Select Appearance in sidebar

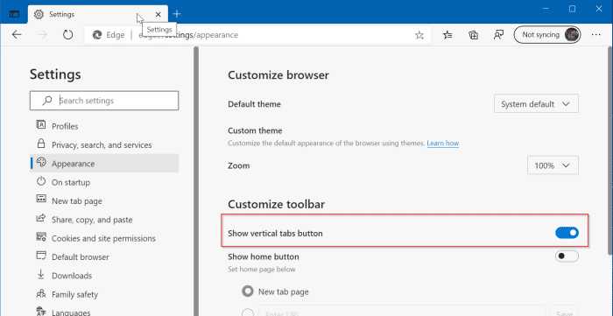coord(104,164)
